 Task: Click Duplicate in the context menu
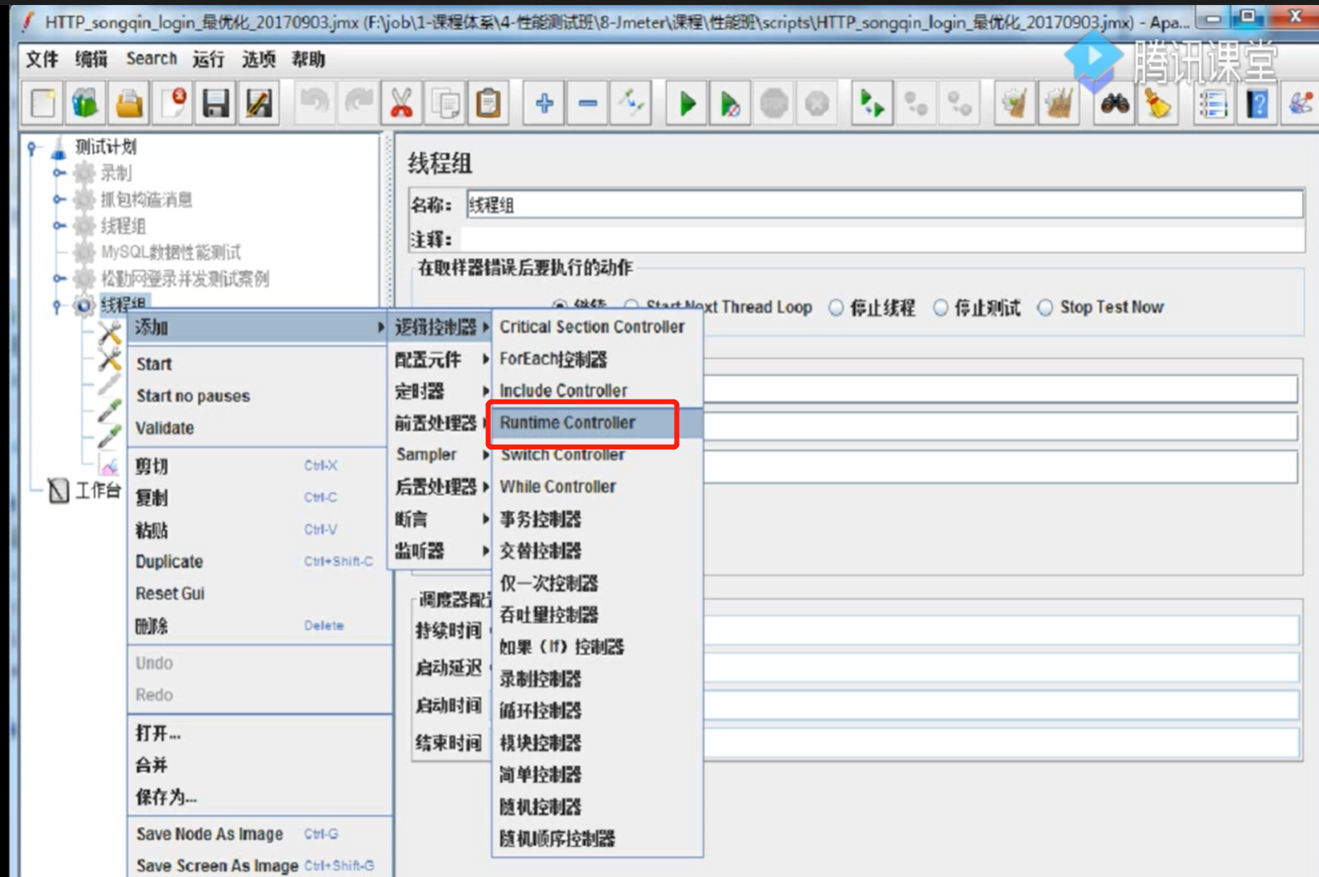click(x=170, y=562)
